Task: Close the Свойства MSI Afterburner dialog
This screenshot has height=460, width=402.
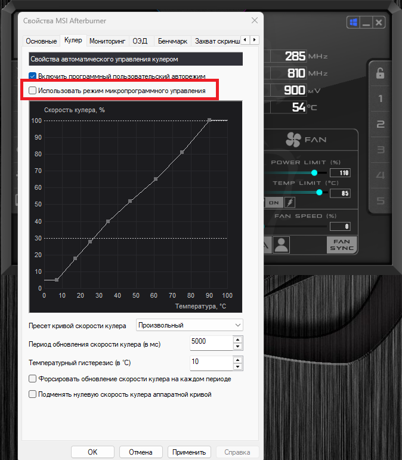Action: (255, 20)
